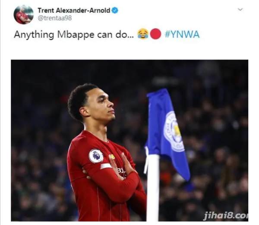
Task: Click the blue corner flag fabric
Action: (167, 132)
